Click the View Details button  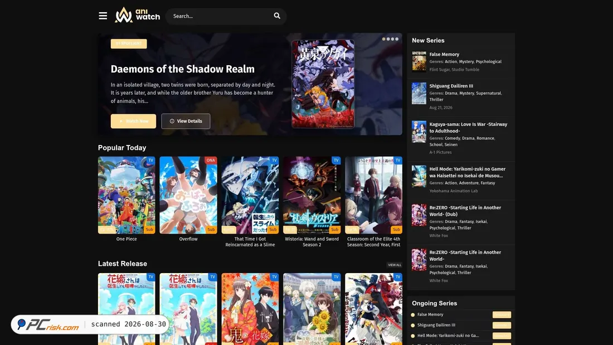pyautogui.click(x=186, y=122)
